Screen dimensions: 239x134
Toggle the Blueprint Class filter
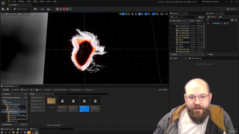click(37, 101)
